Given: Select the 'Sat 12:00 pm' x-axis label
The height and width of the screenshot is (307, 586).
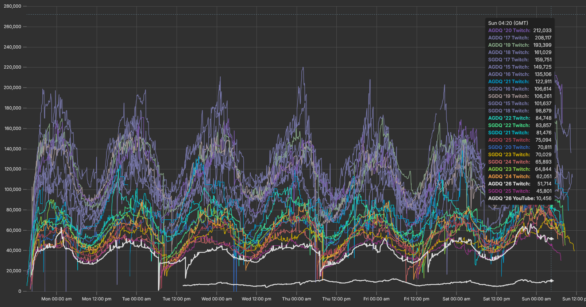Looking at the screenshot, I should [x=497, y=299].
